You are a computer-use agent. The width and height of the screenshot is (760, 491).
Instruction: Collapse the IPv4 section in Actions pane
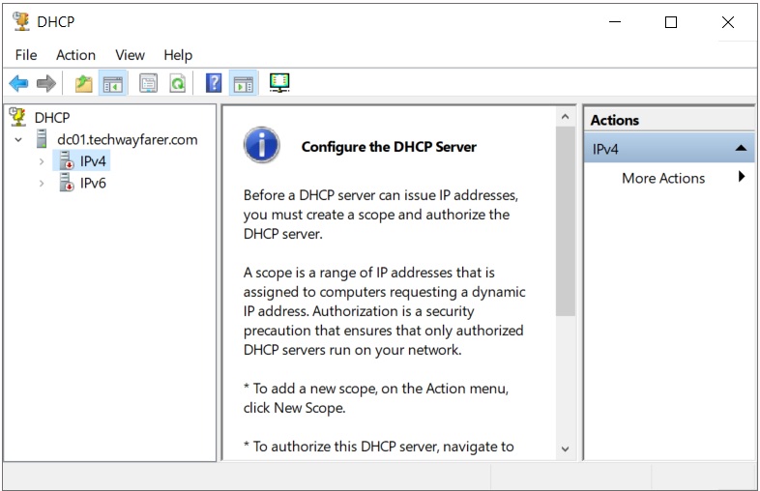(741, 149)
